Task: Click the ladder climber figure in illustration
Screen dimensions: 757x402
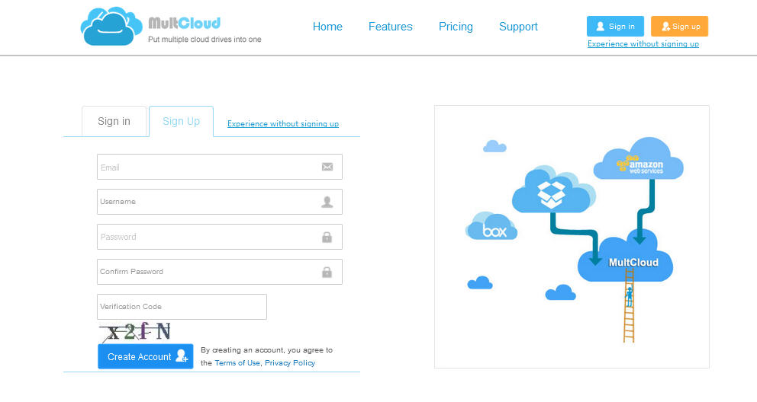Action: (629, 297)
